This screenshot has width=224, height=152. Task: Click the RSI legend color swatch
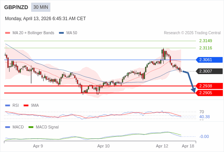(8, 106)
